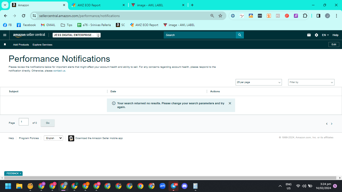Open the 25 per page dropdown
This screenshot has width=342, height=192.
259,82
